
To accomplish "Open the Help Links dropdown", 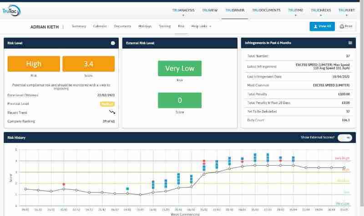I will point(201,26).
